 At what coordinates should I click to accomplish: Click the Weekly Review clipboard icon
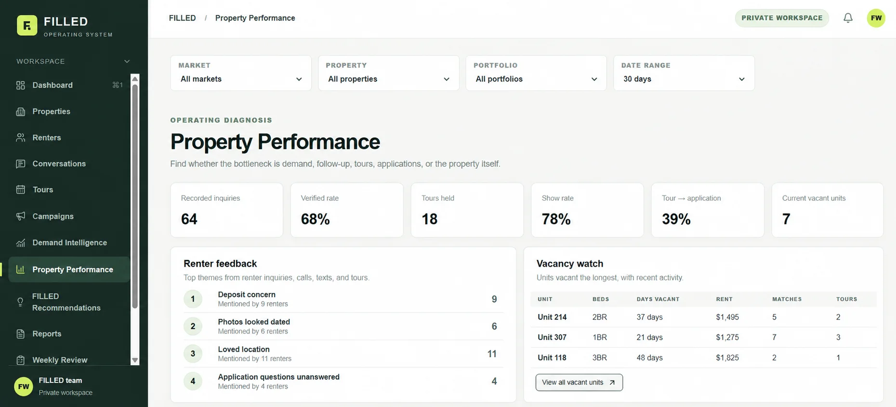(20, 360)
